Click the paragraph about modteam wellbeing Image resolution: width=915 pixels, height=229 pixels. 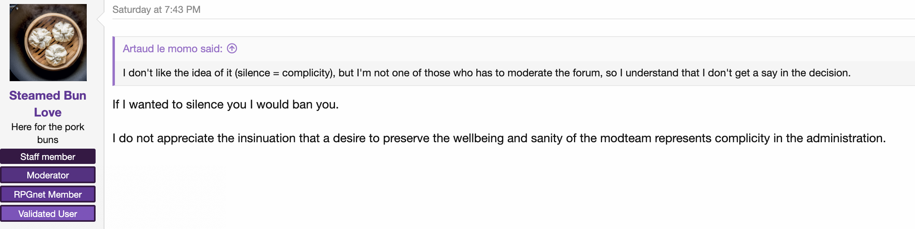point(499,138)
